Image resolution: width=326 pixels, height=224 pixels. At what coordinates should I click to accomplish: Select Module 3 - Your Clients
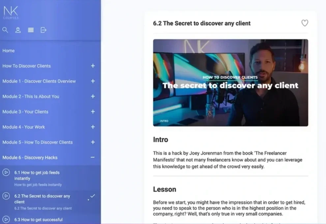25,112
